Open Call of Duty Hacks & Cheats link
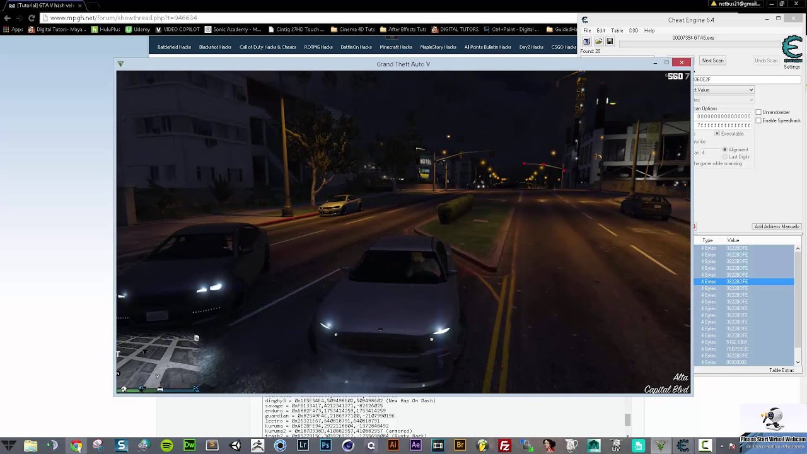 tap(268, 47)
